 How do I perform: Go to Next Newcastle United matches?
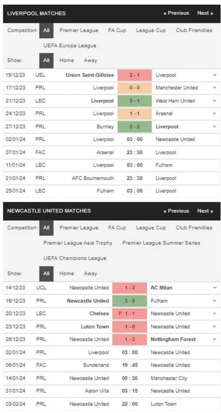205,211
